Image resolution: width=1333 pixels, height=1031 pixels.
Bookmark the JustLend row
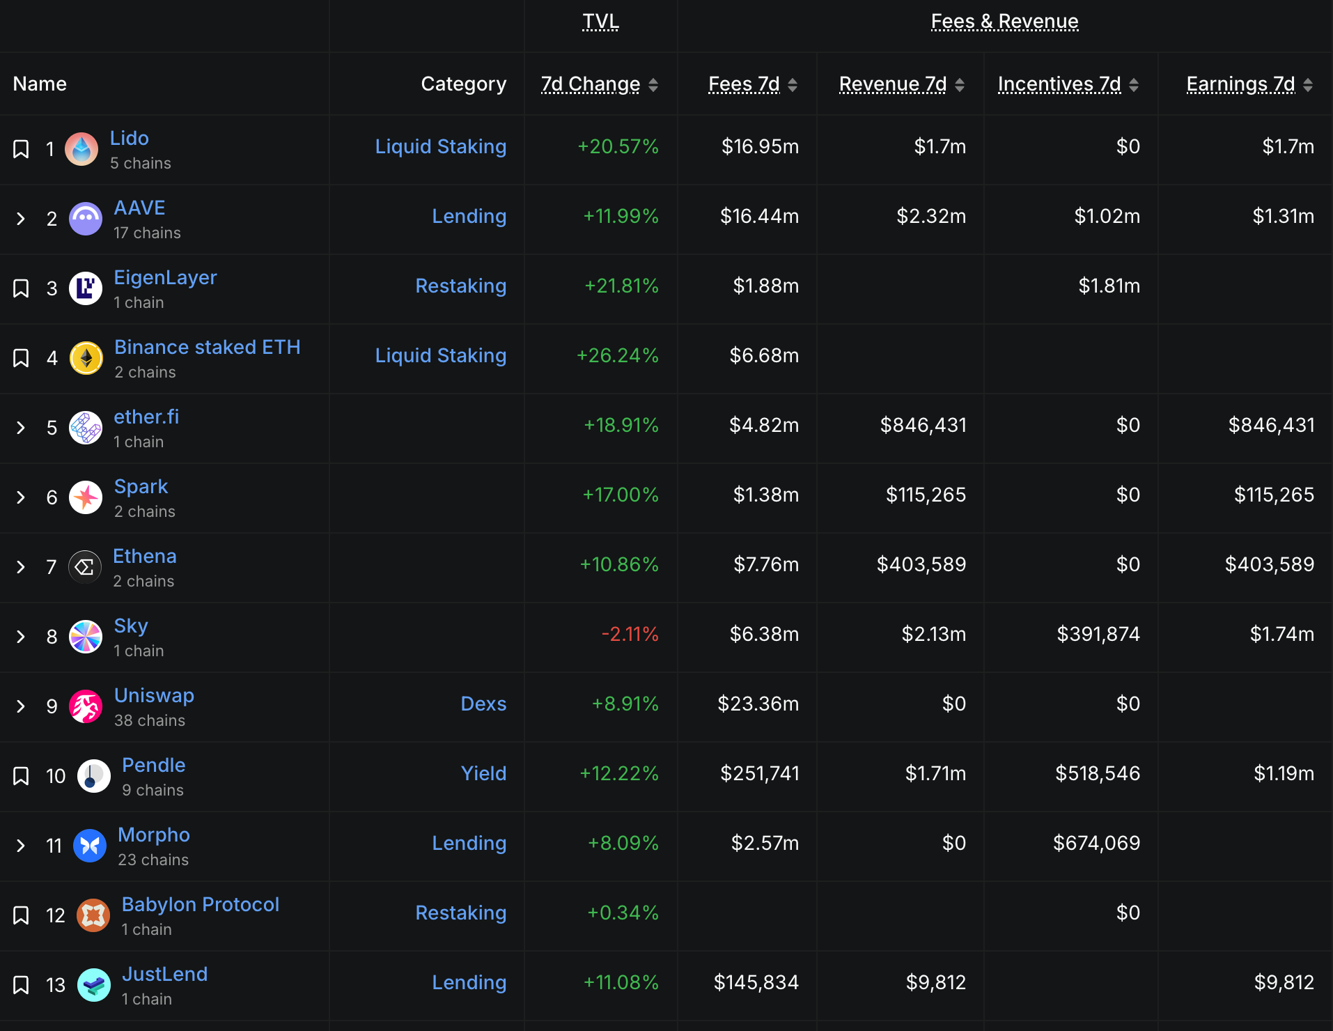point(21,985)
